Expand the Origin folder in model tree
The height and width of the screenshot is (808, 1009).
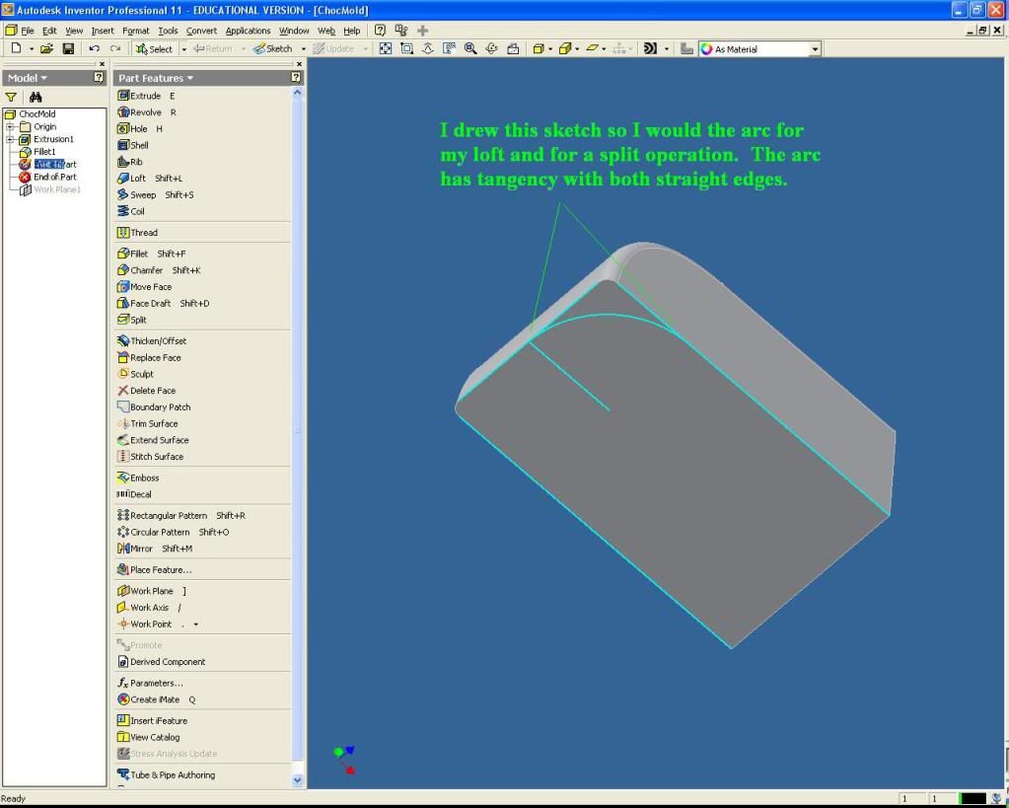pos(11,126)
